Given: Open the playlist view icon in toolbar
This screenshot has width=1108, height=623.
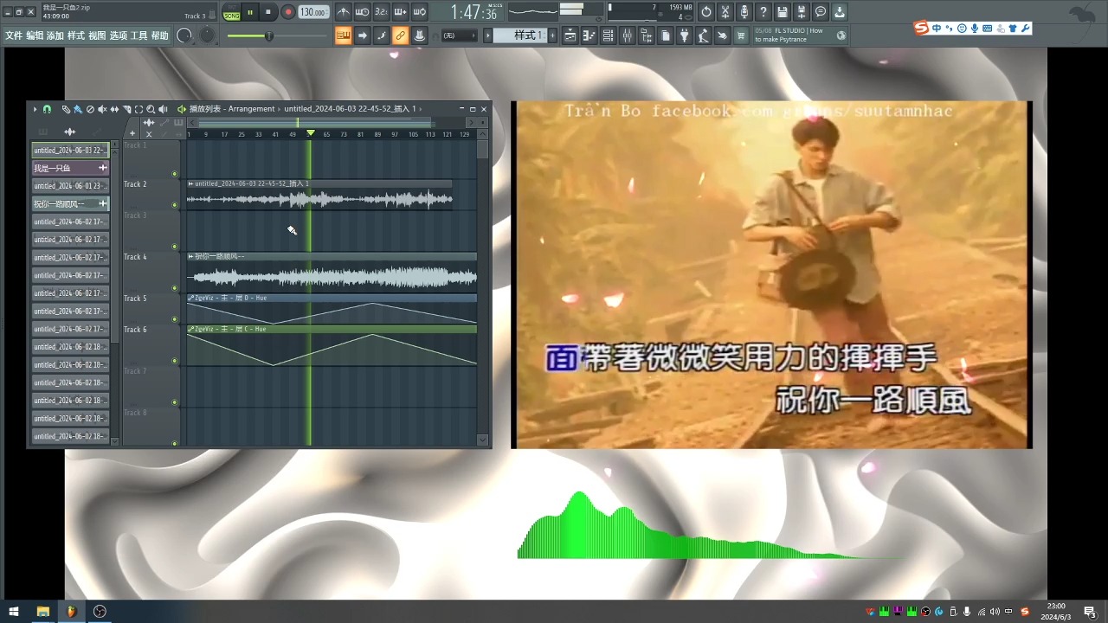Looking at the screenshot, I should [x=570, y=35].
